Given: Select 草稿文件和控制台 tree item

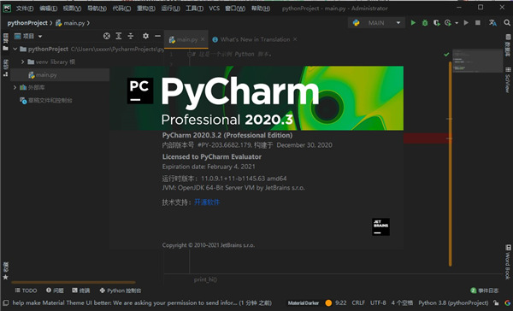Looking at the screenshot, I should click(x=46, y=101).
